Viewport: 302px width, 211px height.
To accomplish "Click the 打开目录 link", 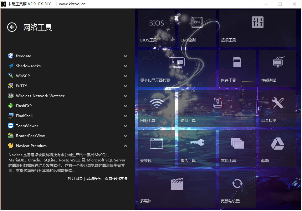I will tap(75, 179).
